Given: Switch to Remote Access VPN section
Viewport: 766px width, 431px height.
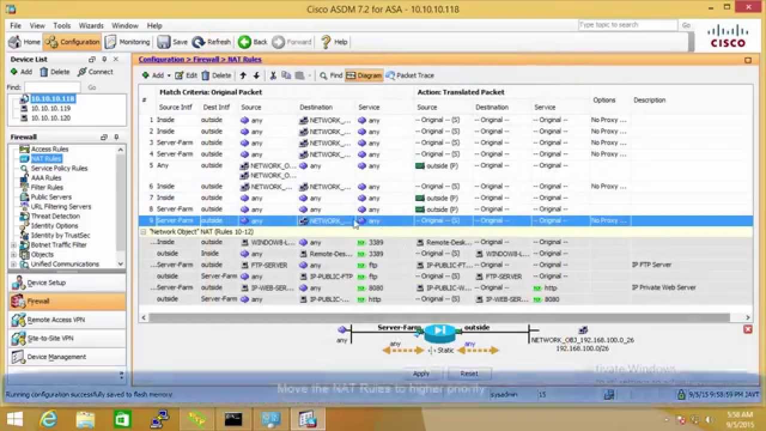Looking at the screenshot, I should (x=67, y=320).
